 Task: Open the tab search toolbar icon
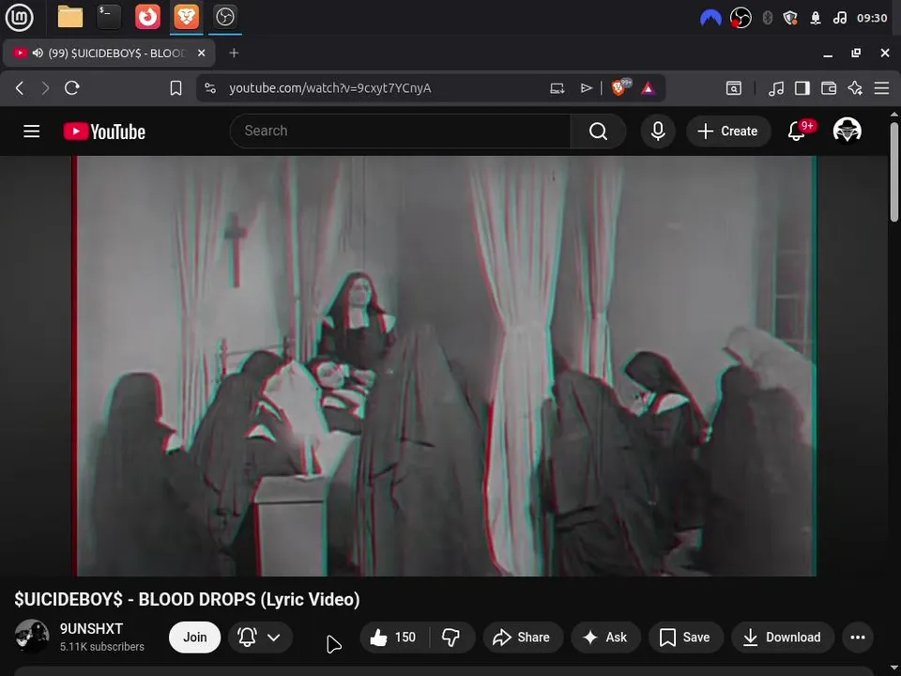point(734,88)
